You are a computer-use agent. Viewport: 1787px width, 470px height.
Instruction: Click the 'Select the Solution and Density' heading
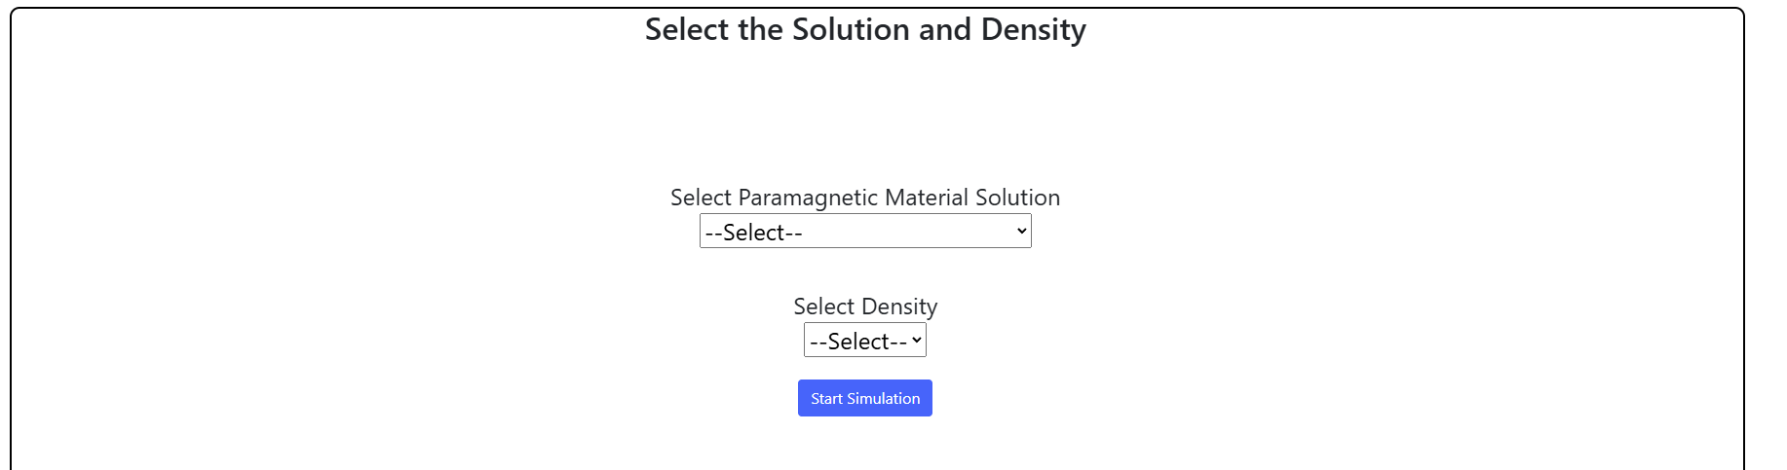click(864, 30)
